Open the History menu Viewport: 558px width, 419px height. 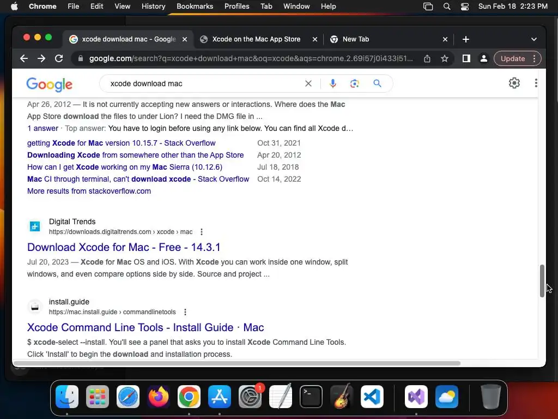click(x=153, y=6)
